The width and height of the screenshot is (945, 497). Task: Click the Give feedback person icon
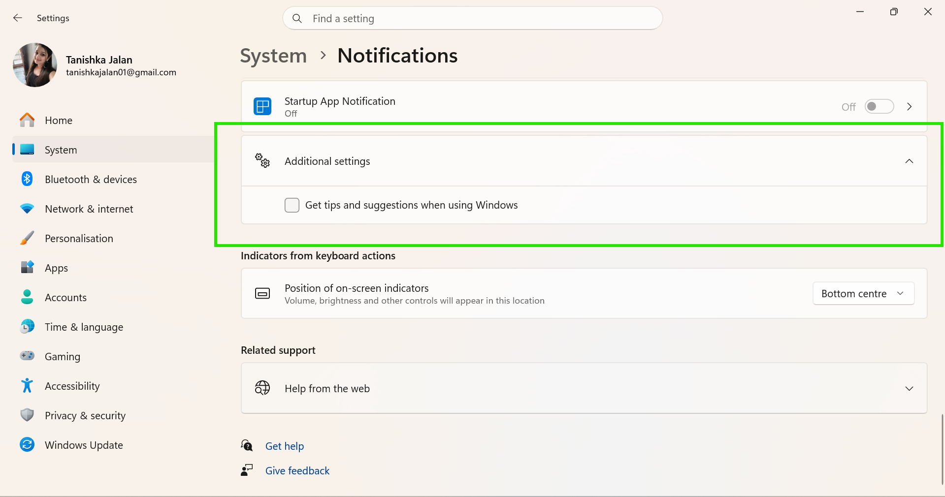[247, 470]
